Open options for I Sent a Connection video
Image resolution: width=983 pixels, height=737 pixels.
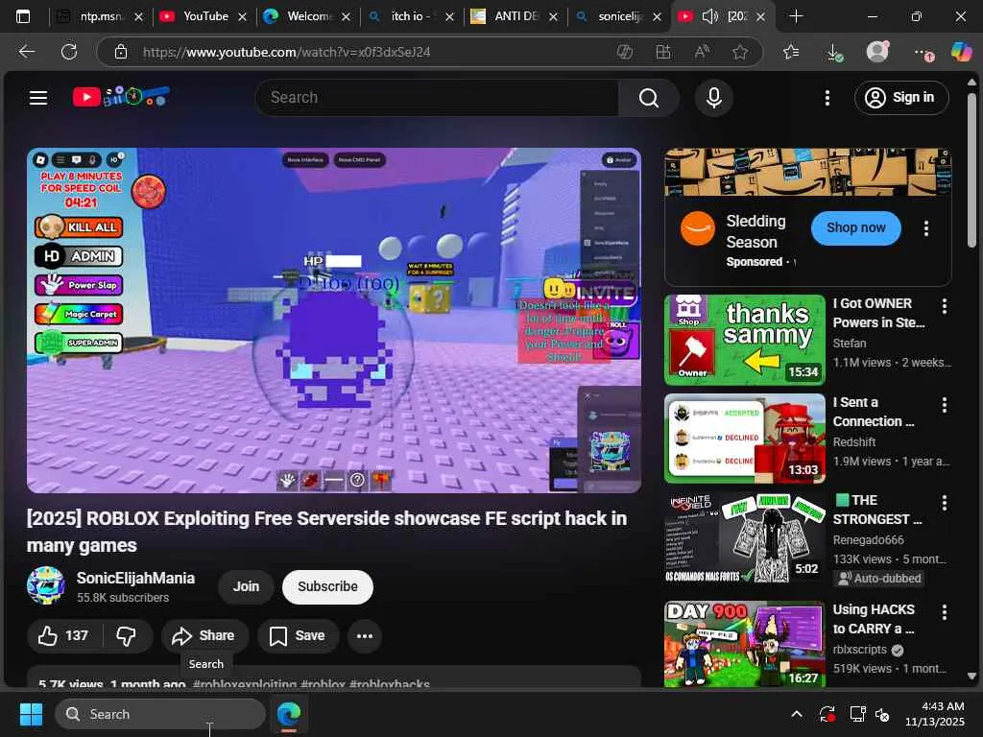coord(945,405)
